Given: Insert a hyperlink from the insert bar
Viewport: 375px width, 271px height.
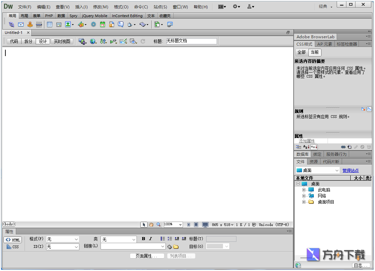Looking at the screenshot, I should point(11,25).
